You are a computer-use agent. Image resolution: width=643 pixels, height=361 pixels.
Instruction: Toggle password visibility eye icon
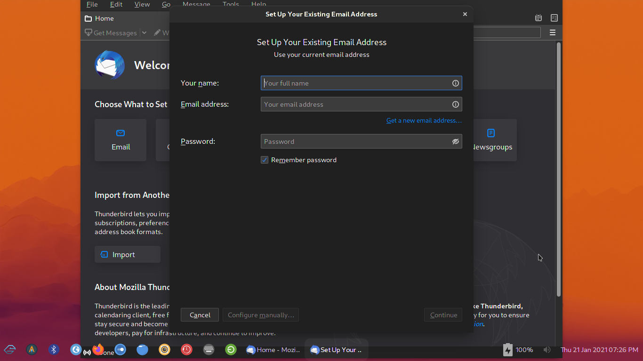(455, 141)
